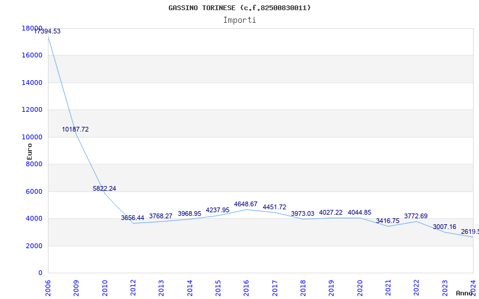Click the x-axis year 2006
The image size is (479, 299).
click(48, 288)
